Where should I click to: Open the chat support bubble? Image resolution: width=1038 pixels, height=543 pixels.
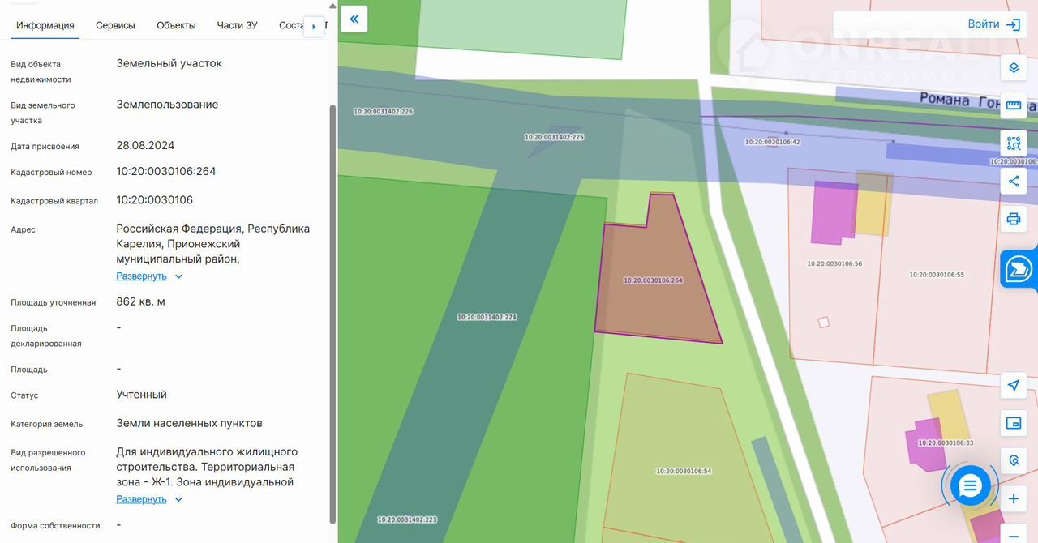(x=970, y=485)
